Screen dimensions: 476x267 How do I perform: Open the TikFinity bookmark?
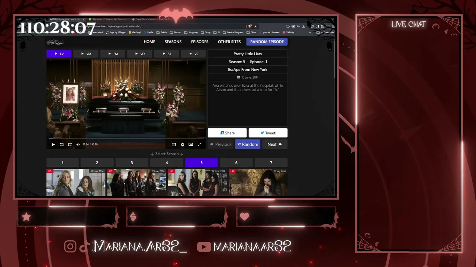tap(289, 33)
